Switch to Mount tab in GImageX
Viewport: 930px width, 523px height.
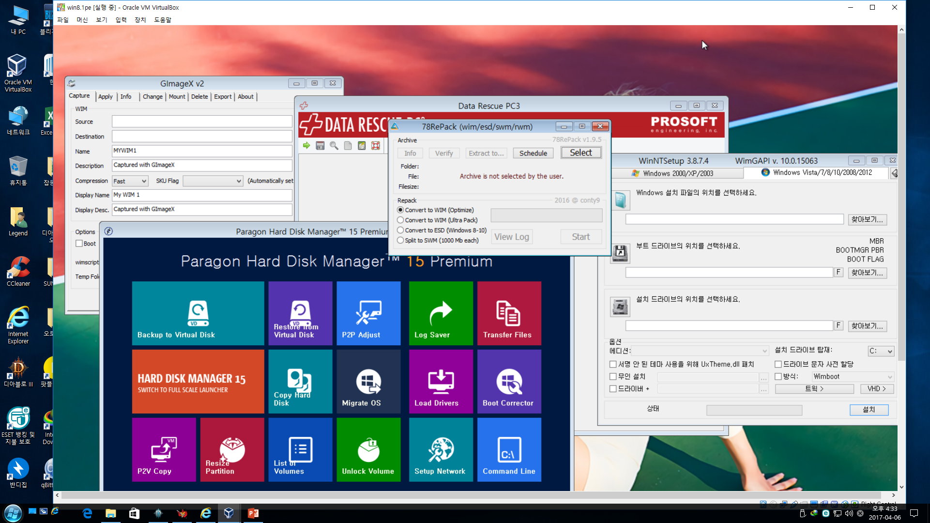coord(177,96)
